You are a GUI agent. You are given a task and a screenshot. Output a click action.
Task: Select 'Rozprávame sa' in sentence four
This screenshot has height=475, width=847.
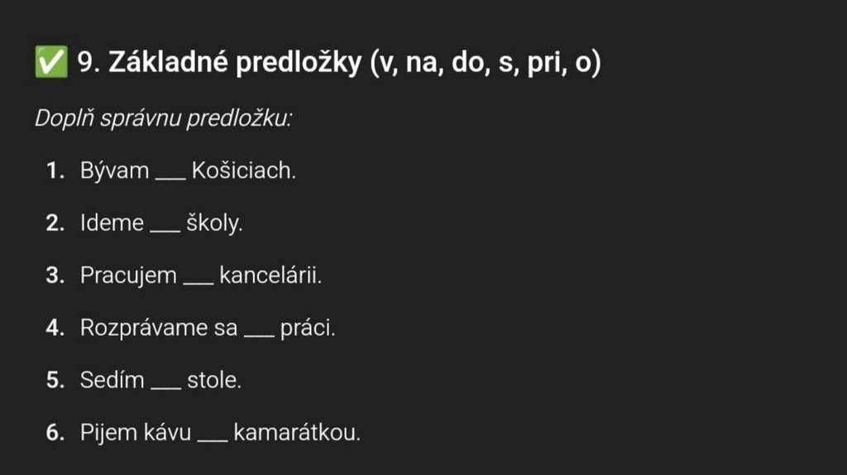click(x=159, y=328)
